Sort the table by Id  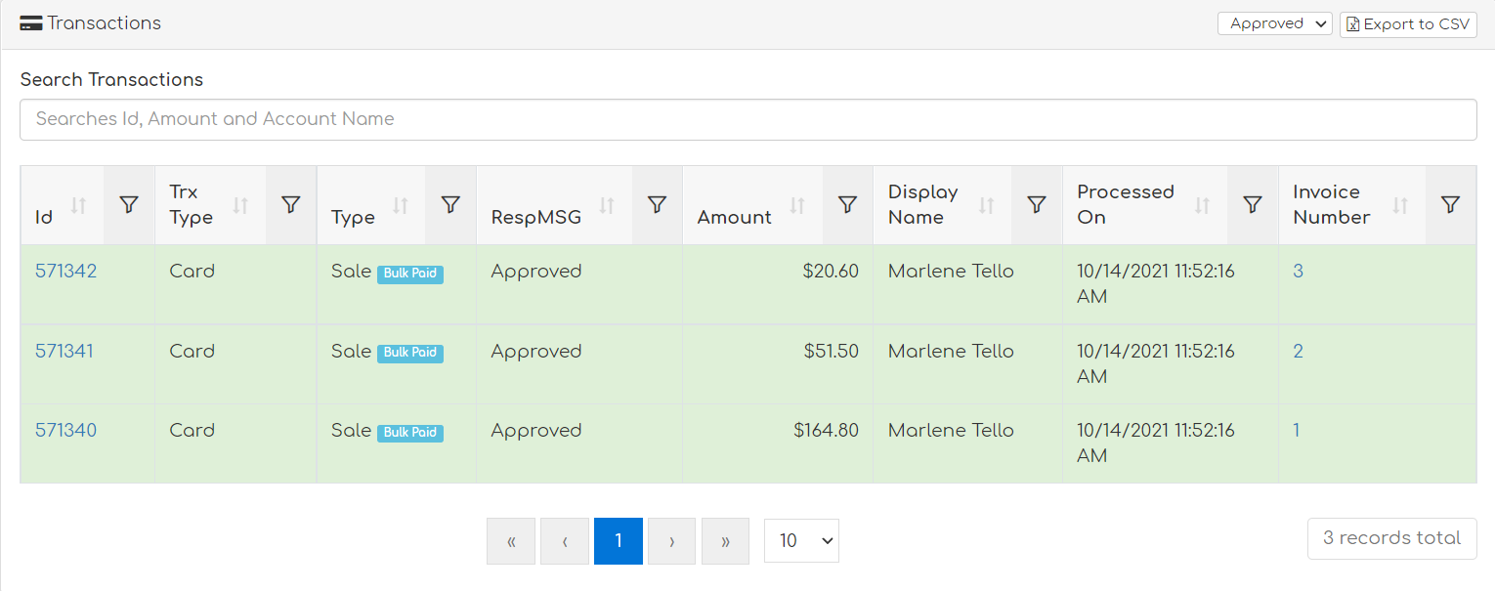(79, 206)
